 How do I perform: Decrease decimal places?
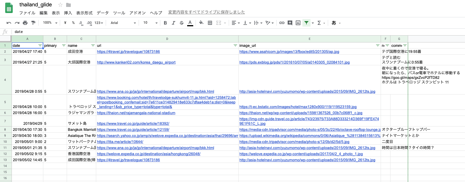[x=81, y=23]
